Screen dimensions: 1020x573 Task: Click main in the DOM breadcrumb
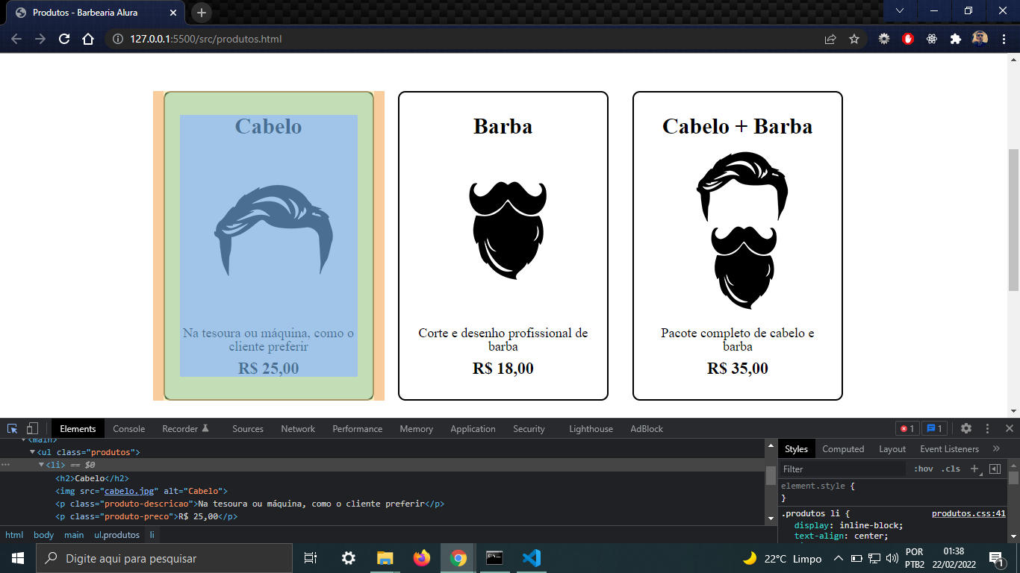tap(74, 535)
